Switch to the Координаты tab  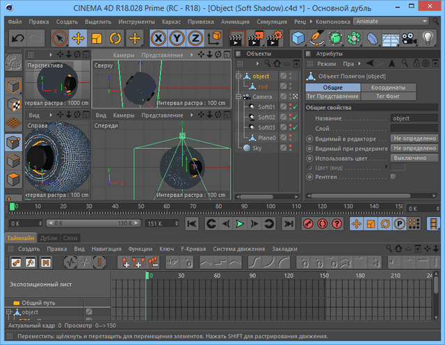click(x=388, y=88)
